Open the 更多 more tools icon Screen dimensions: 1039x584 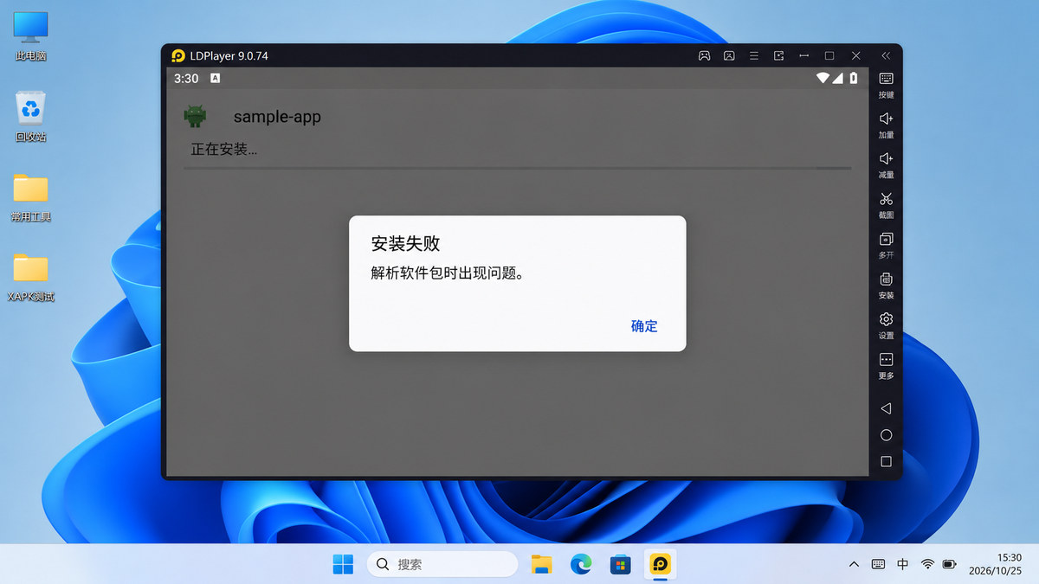click(886, 359)
